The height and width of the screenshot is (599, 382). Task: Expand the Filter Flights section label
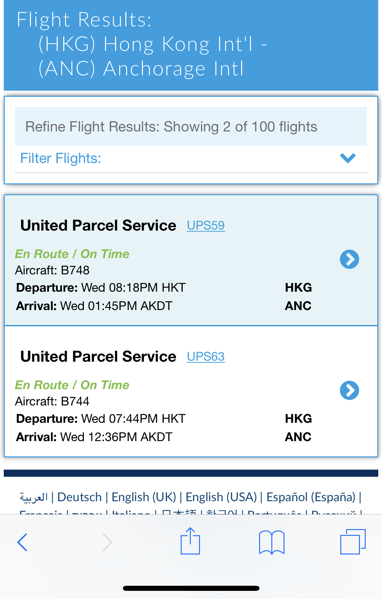coord(61,158)
